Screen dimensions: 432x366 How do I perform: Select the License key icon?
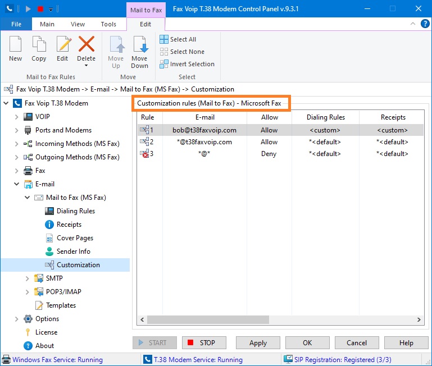tap(28, 332)
